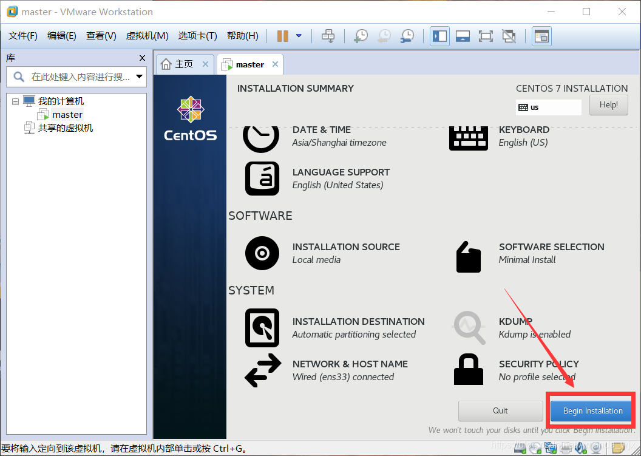Open Installation Source disc icon
The image size is (641, 456).
(x=262, y=253)
